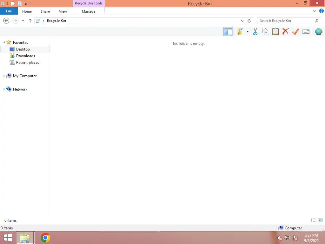Expand the arrow beside folder options icon

[248, 31]
